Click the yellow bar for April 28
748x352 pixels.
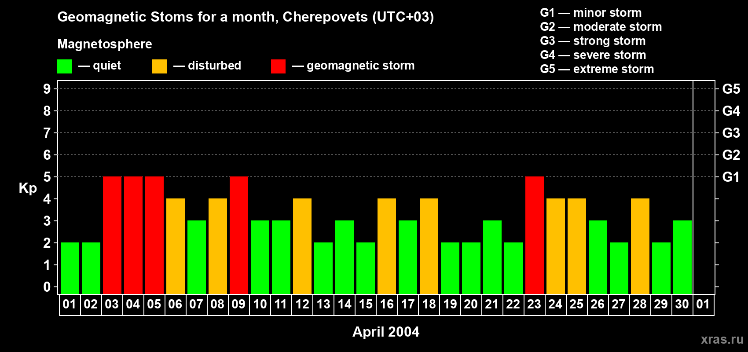point(640,246)
